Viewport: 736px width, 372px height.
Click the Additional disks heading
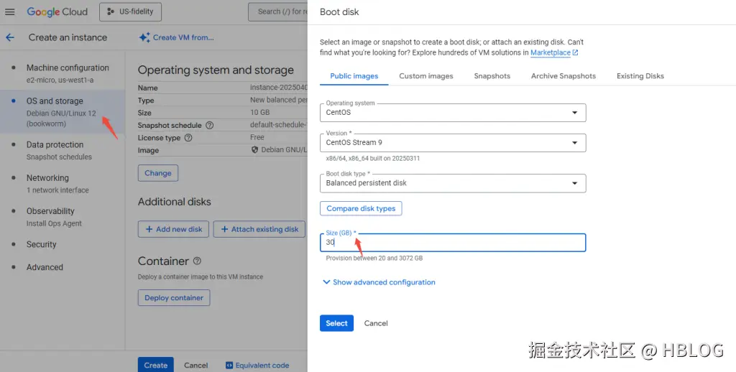175,202
